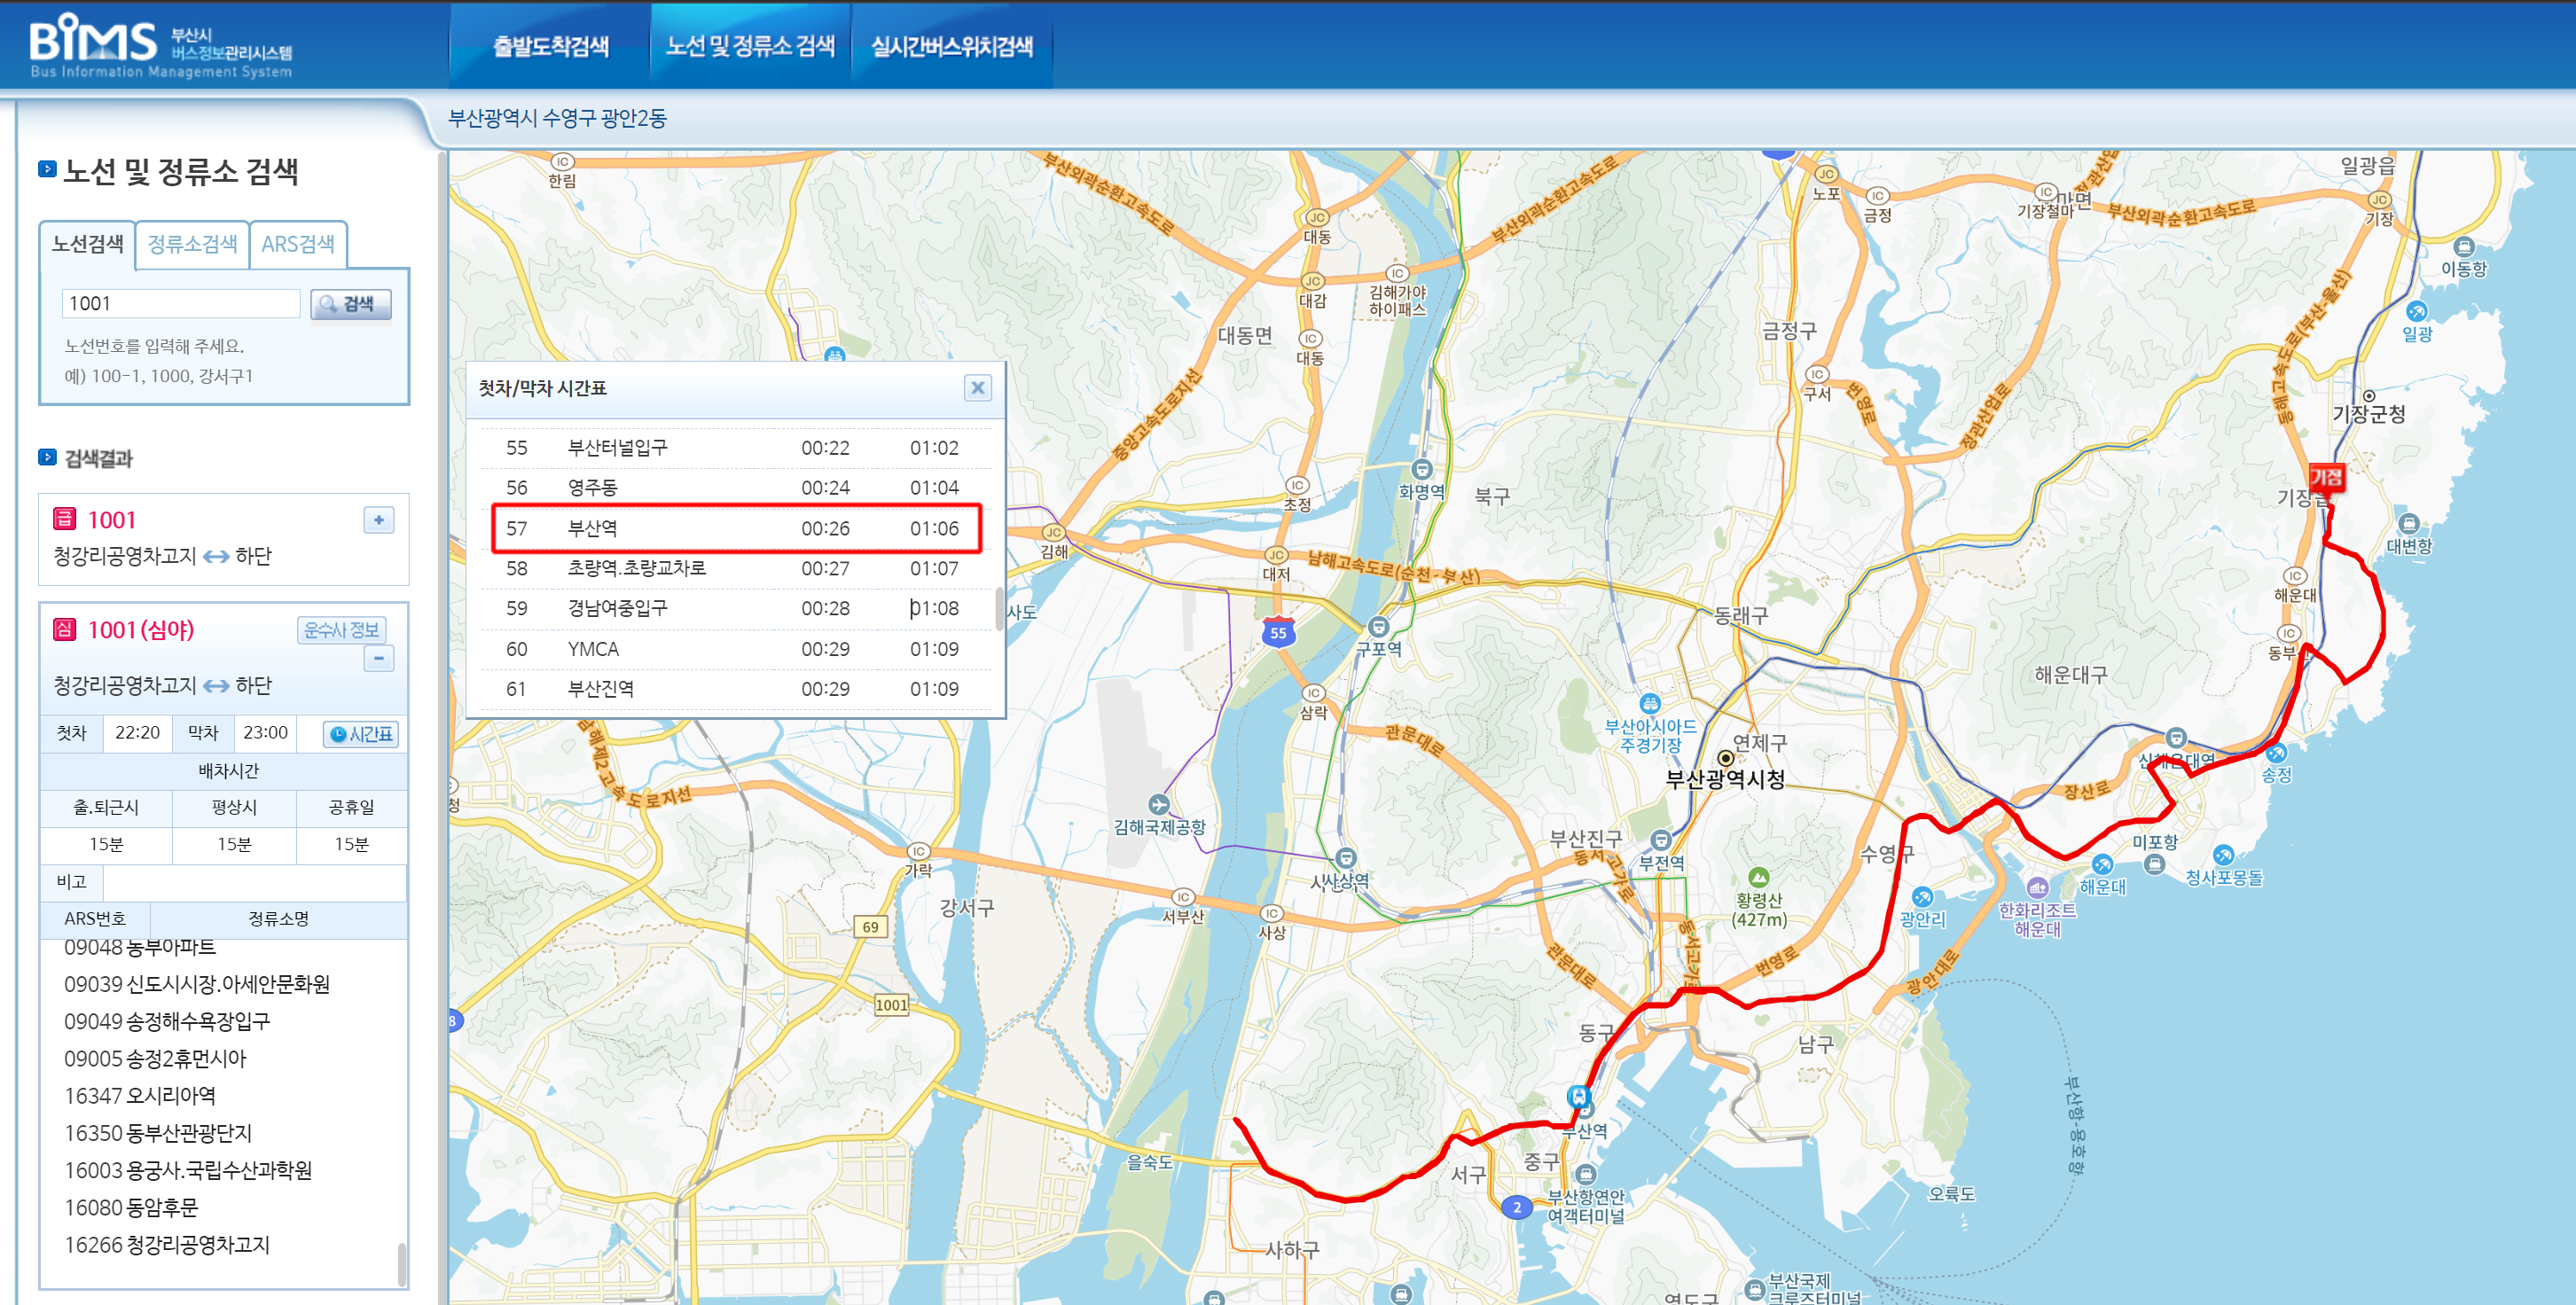The image size is (2576, 1305).
Task: Close the 첫차/막차 시간표 popup
Action: pyautogui.click(x=977, y=388)
